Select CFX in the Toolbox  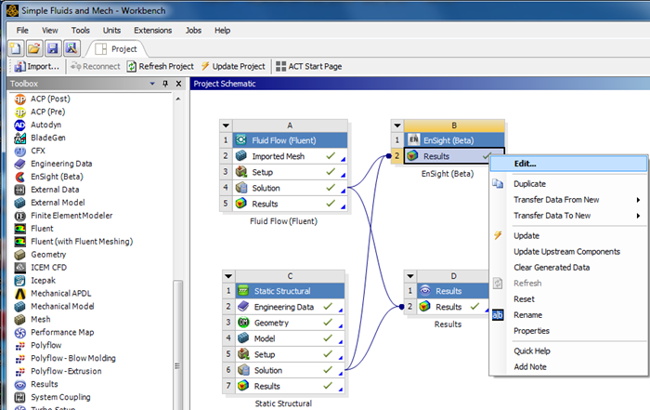pyautogui.click(x=30, y=151)
